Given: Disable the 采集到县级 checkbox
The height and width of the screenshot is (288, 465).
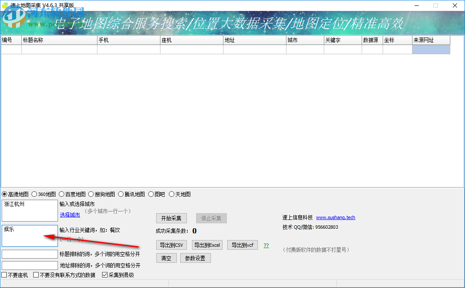Looking at the screenshot, I should click(104, 275).
